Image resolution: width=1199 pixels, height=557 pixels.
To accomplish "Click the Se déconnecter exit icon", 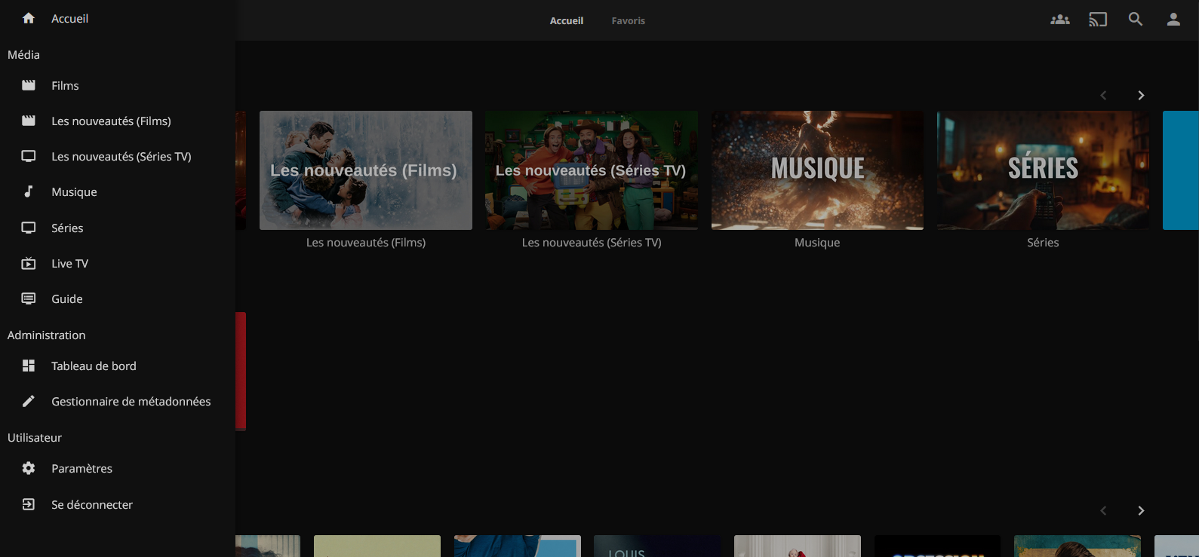I will (x=29, y=504).
